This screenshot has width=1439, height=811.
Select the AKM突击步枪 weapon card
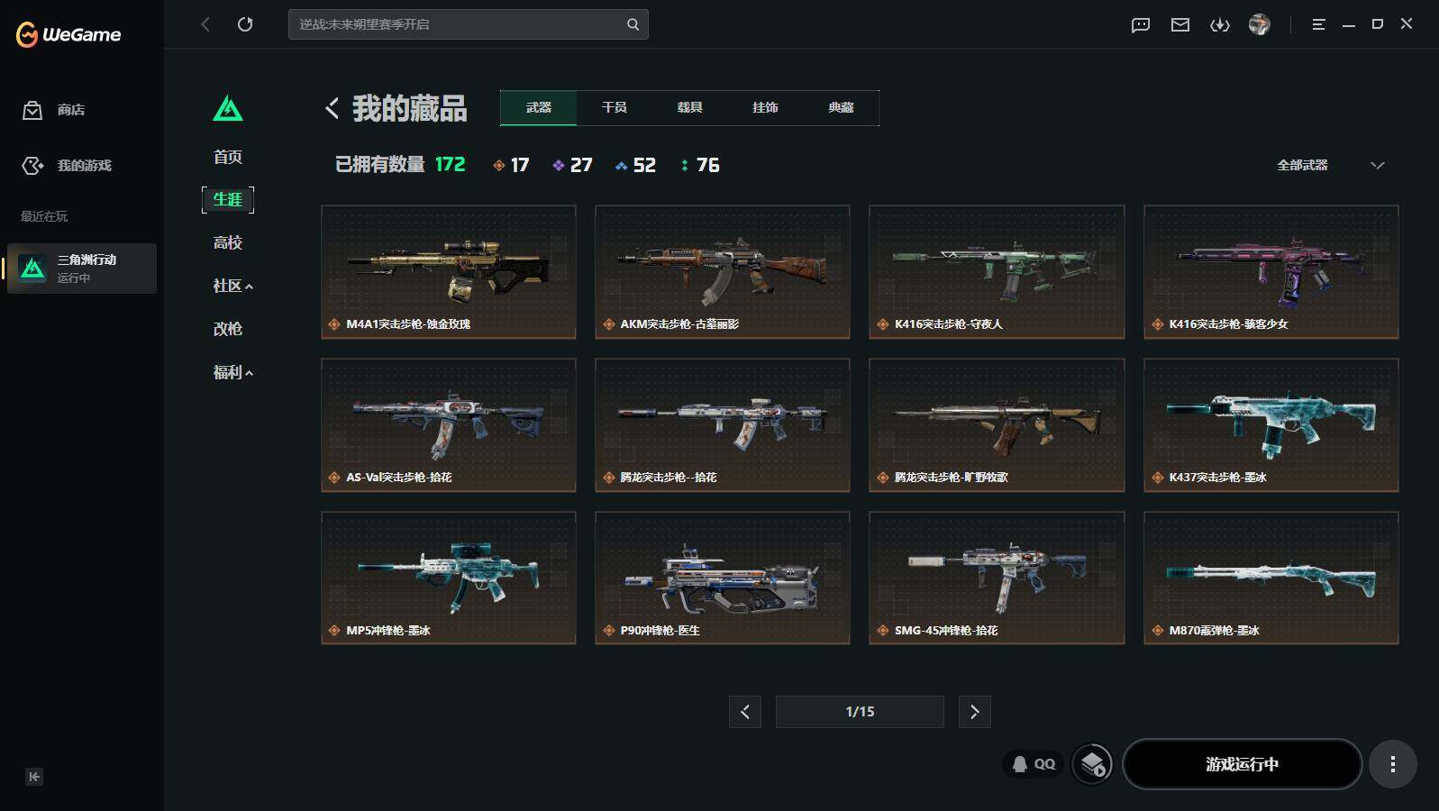tap(723, 272)
